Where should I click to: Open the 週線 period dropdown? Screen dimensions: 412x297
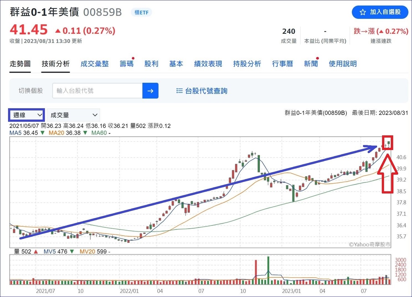tap(26, 115)
